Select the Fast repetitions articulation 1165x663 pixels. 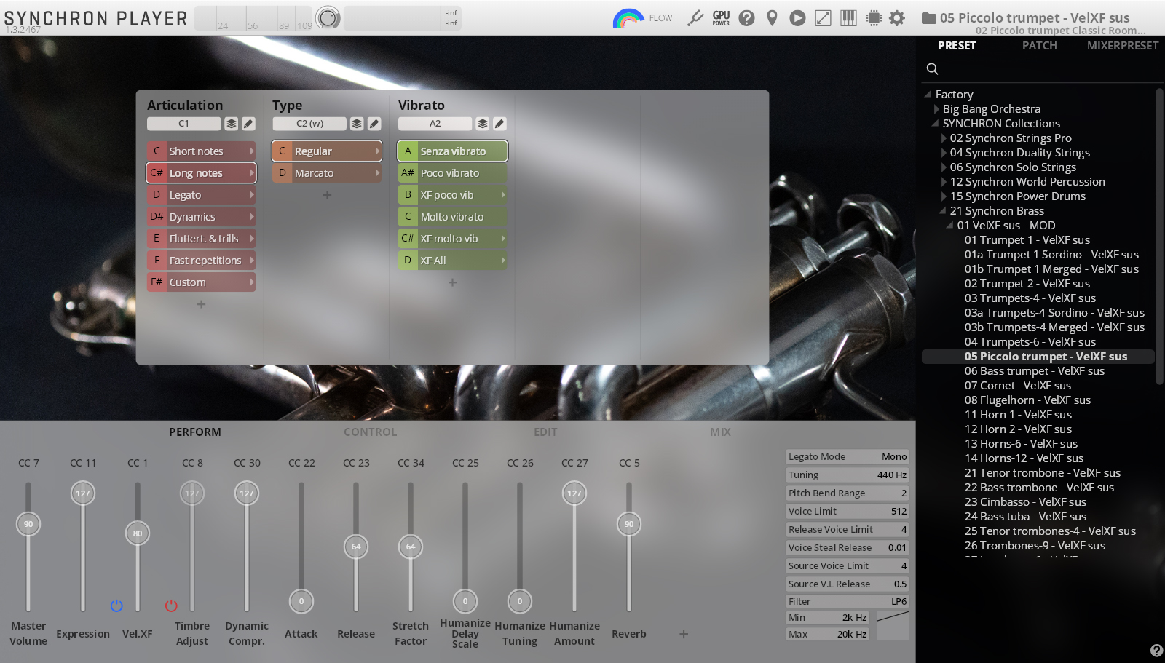point(202,261)
